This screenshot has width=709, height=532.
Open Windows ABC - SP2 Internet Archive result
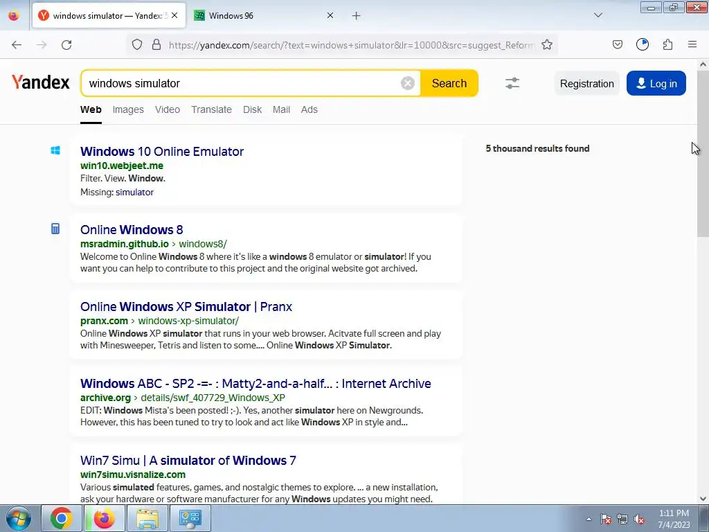[x=255, y=384]
